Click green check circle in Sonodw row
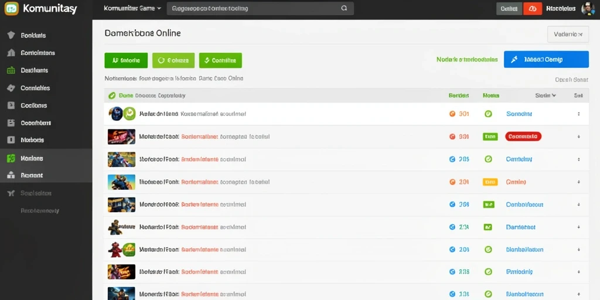 tap(488, 114)
